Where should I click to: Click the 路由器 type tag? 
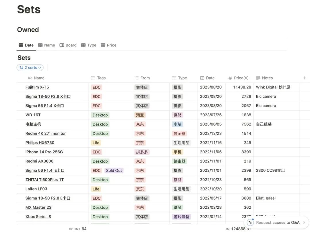pos(179,161)
